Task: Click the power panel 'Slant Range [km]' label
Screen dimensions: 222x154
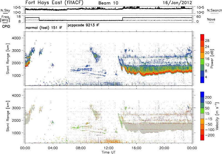Action: click(x=8, y=59)
